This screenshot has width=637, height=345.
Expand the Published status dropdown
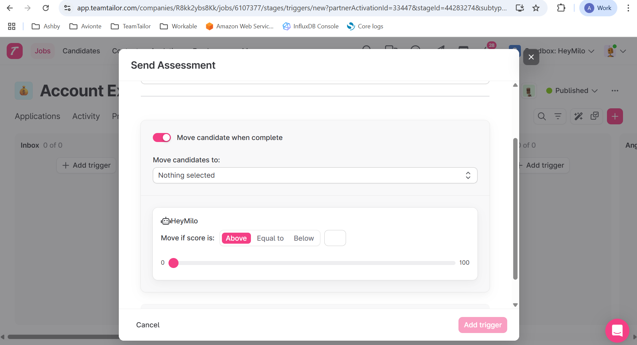(572, 91)
